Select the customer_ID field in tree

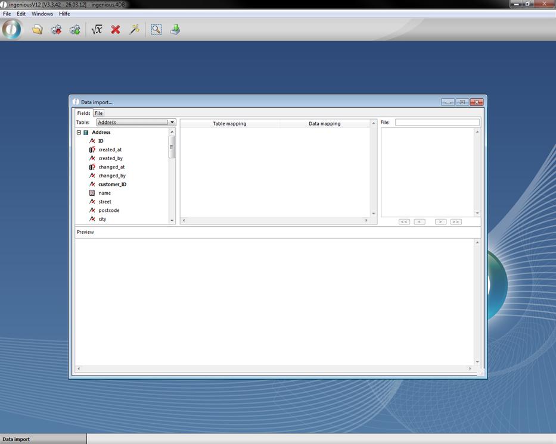112,185
